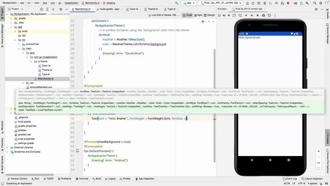Collapse all icon in Project panel
The image size is (330, 186).
tap(53, 9)
